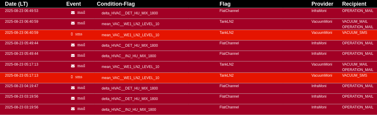Click mail envelope icon in 04:19:47 row
The image size is (377, 115).
[73, 88]
